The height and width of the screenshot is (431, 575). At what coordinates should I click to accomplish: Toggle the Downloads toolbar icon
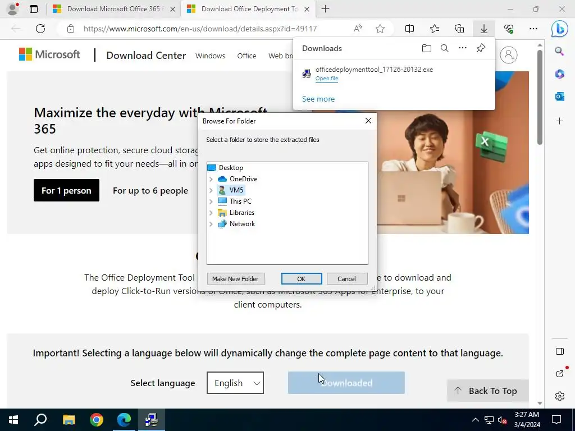(x=484, y=29)
